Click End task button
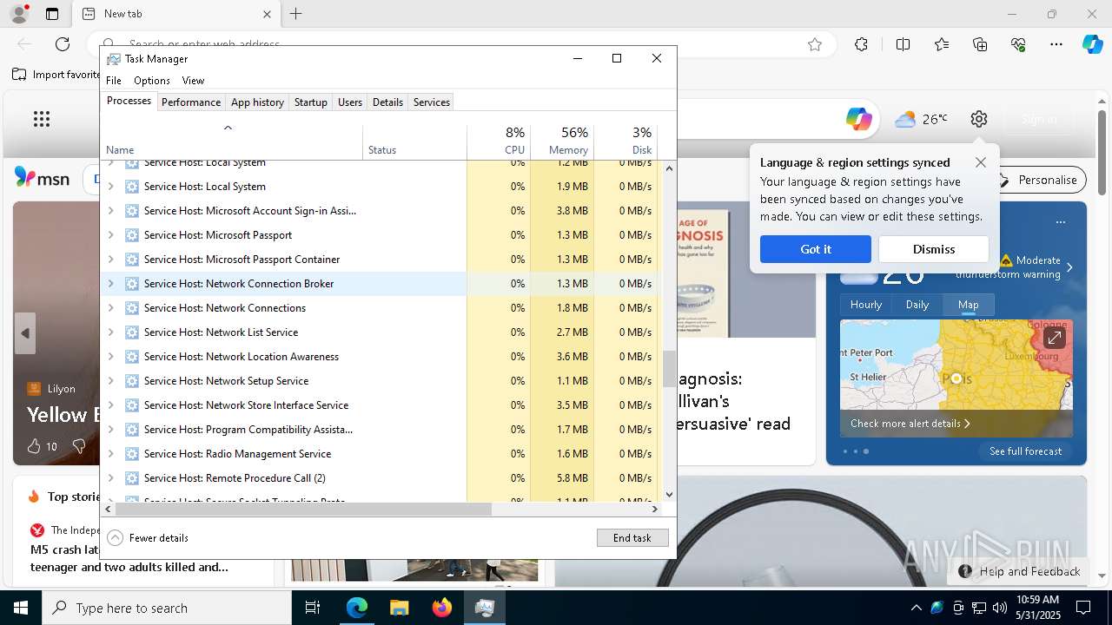The image size is (1112, 625). [632, 538]
